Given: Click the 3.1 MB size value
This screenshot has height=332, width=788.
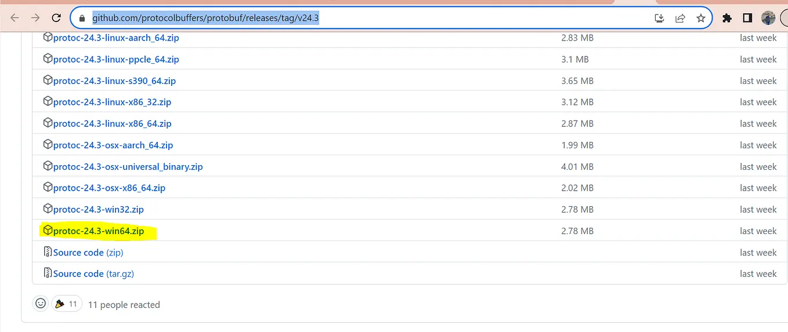Looking at the screenshot, I should (575, 59).
